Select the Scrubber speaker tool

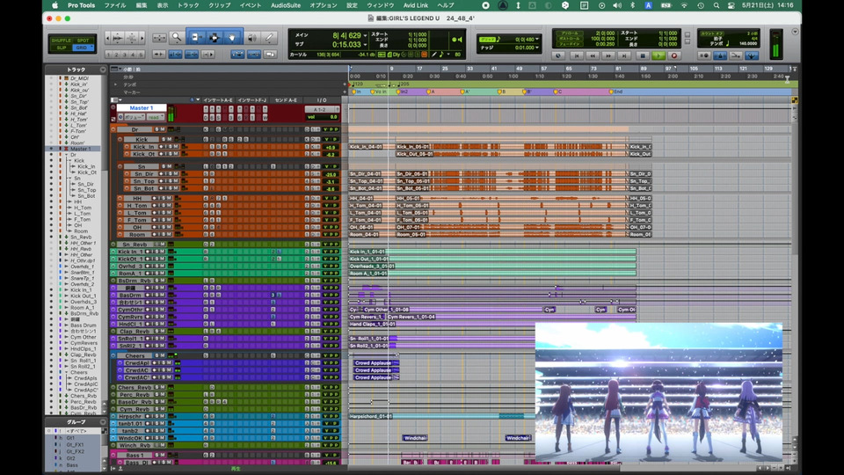[252, 38]
